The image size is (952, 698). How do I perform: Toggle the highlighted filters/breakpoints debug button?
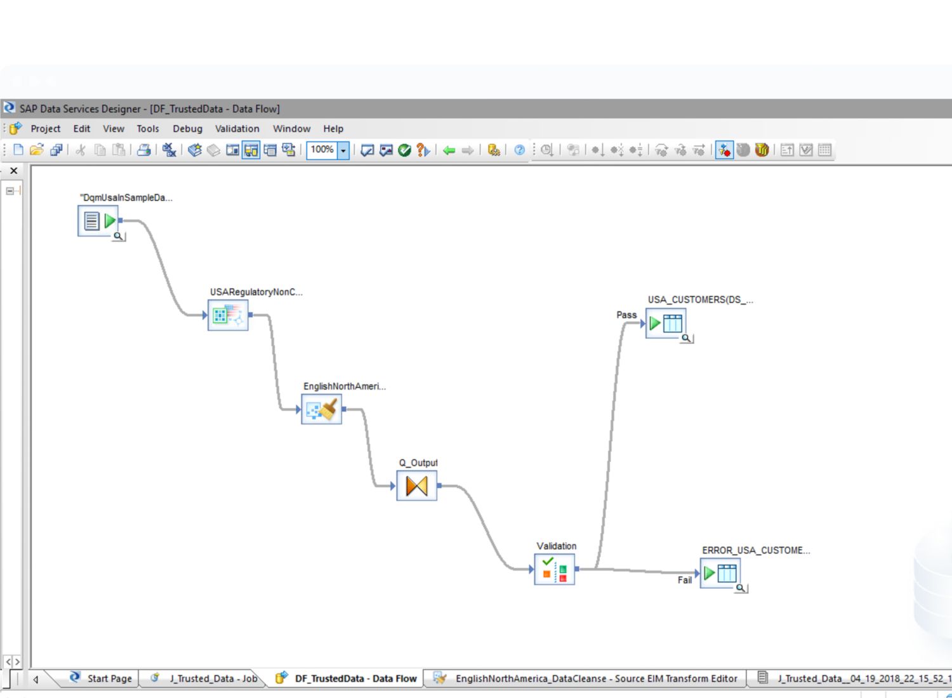pos(724,150)
